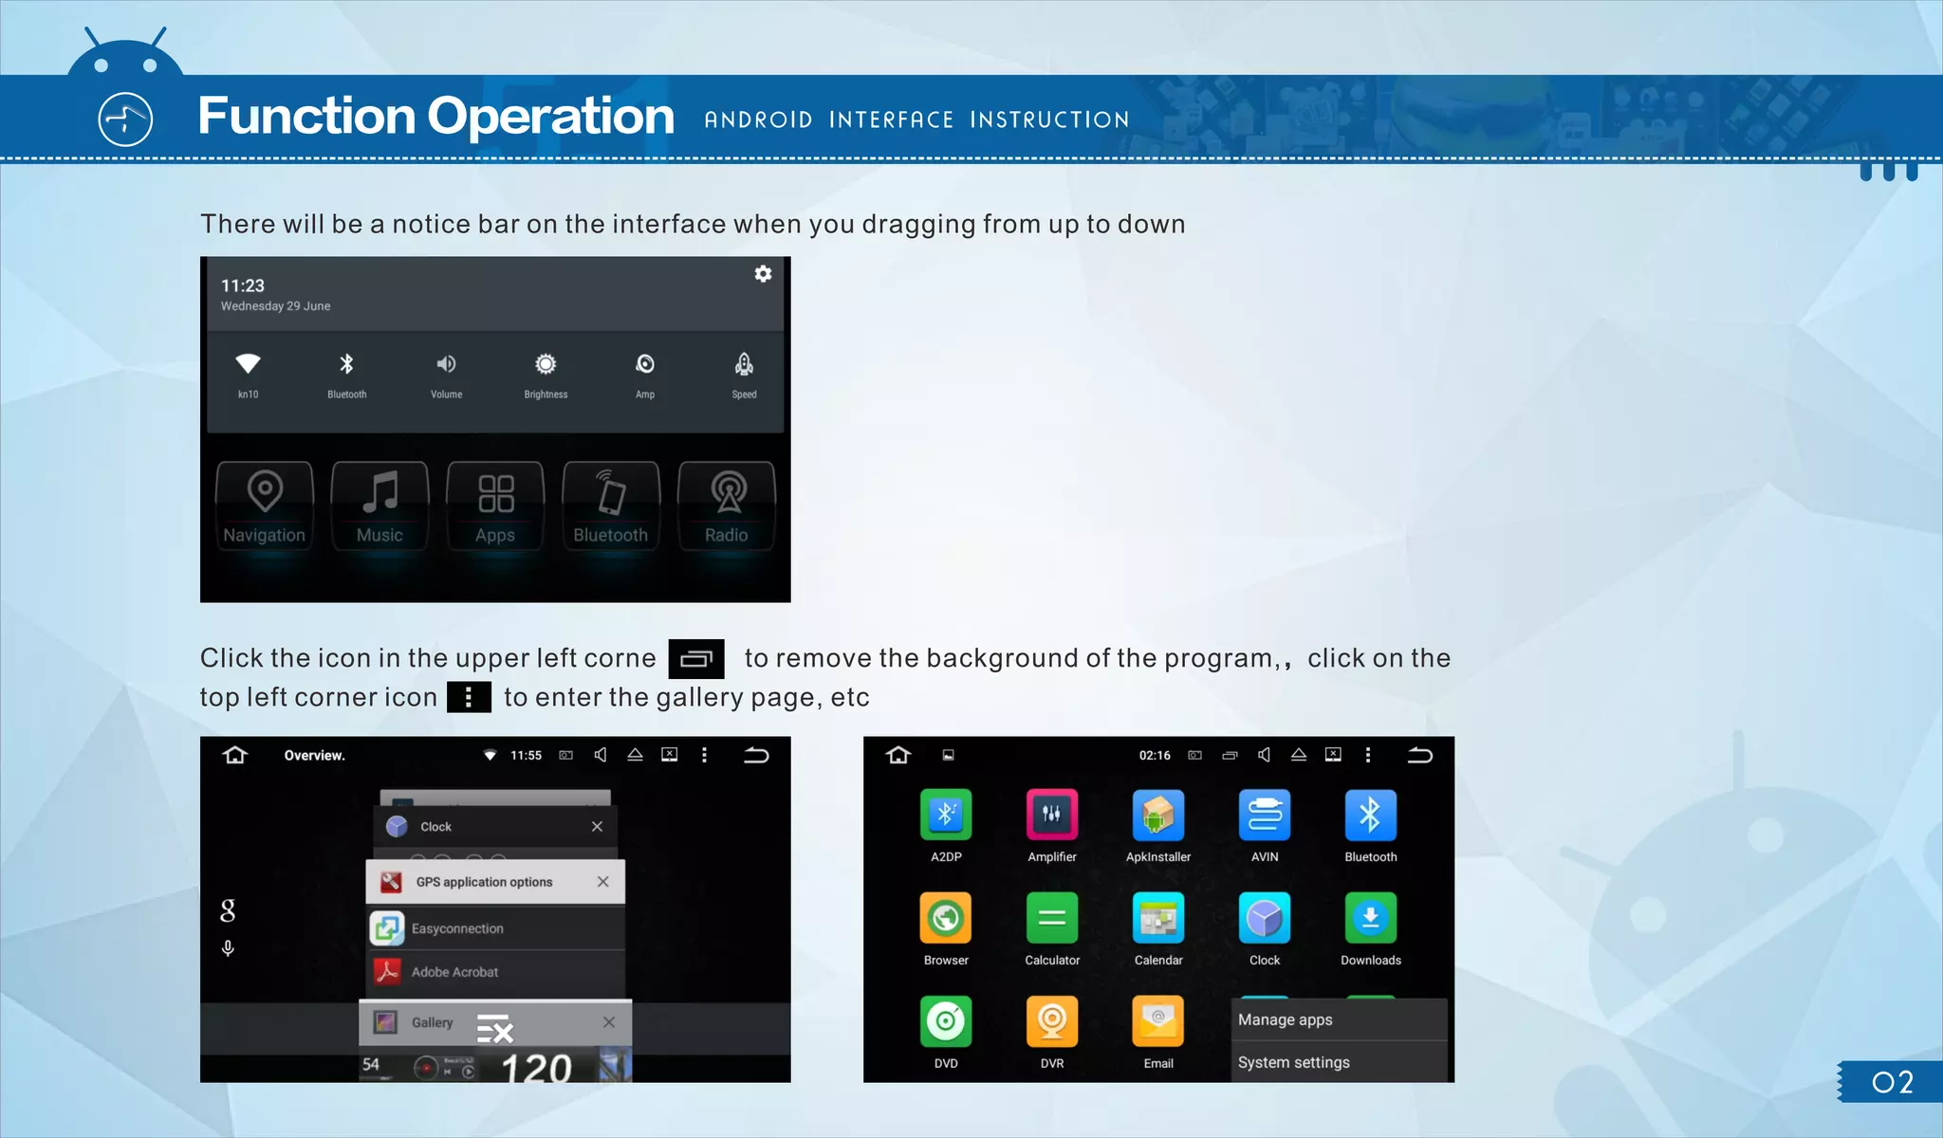Screen dimensions: 1943x1138
Task: Open three-dot menu in Overview status bar
Action: tap(704, 755)
